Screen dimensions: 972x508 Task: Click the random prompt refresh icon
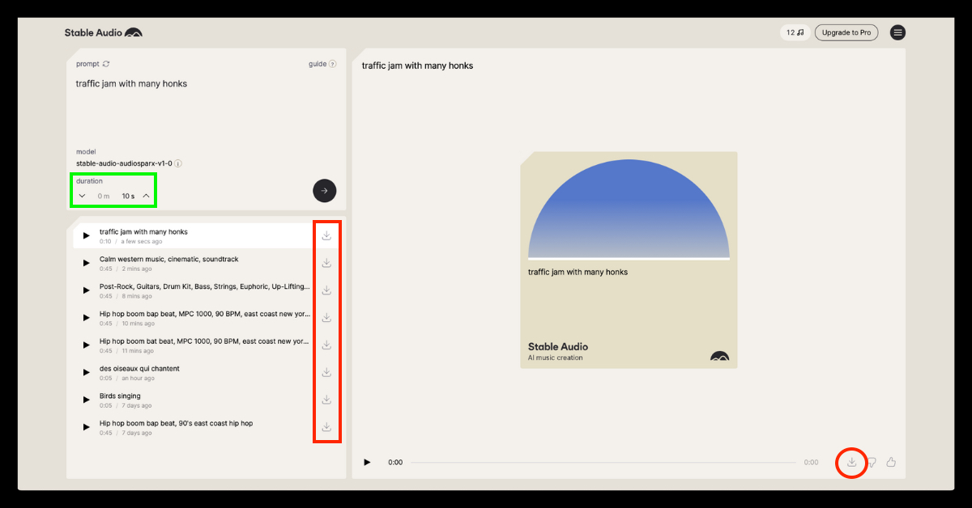click(x=106, y=64)
